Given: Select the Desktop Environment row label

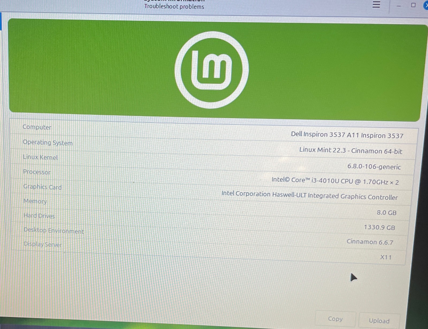Looking at the screenshot, I should [x=54, y=230].
